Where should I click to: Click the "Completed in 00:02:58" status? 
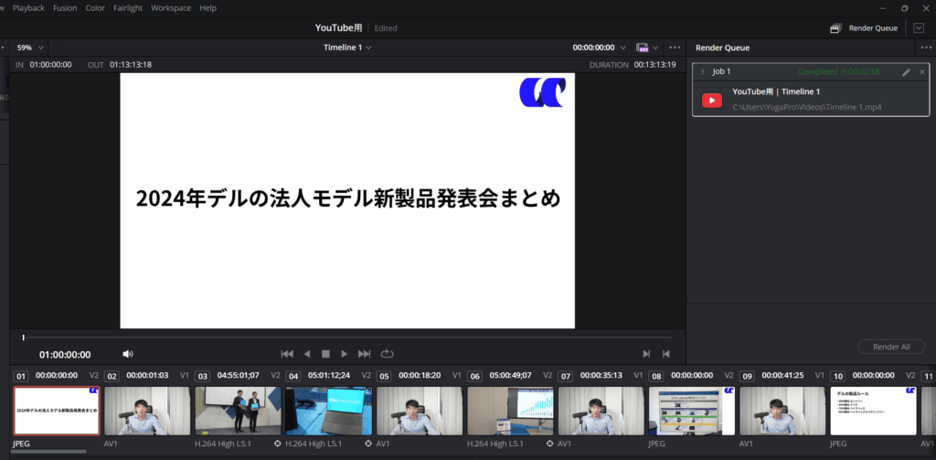tap(839, 71)
